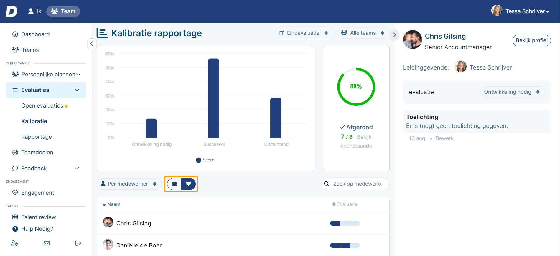
Task: Click the Engagement heart icon
Action: pyautogui.click(x=15, y=193)
